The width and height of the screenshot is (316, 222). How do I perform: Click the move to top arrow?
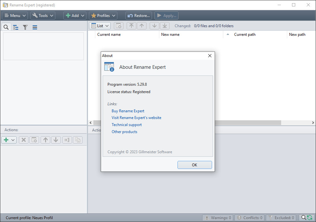click(131, 26)
